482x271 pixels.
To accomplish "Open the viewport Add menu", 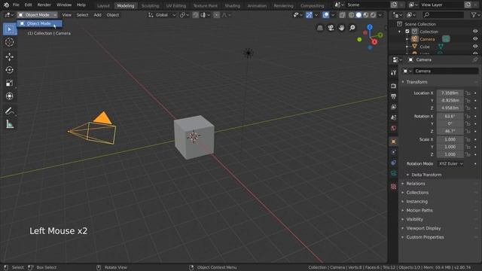I will pos(97,15).
